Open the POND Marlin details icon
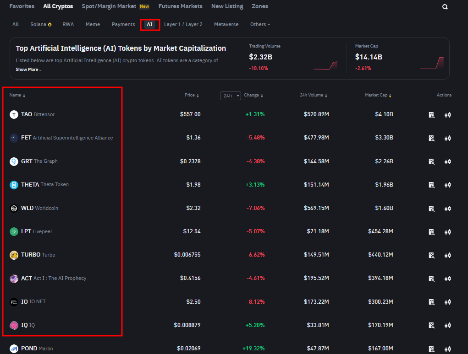The width and height of the screenshot is (468, 354). click(x=432, y=349)
